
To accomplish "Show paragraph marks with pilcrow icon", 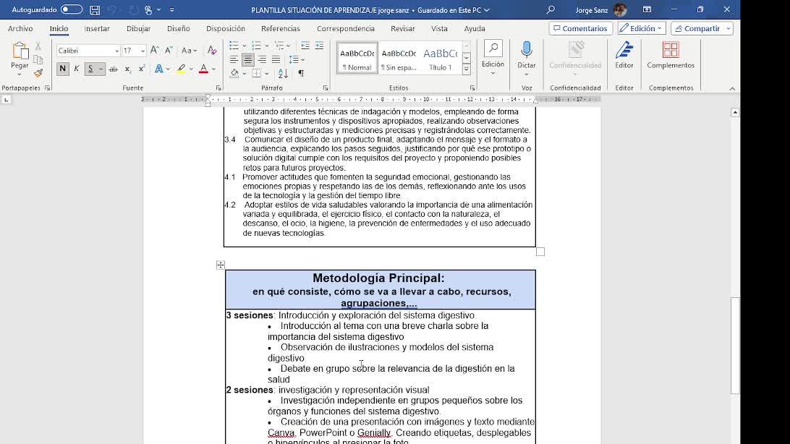I will tap(301, 73).
